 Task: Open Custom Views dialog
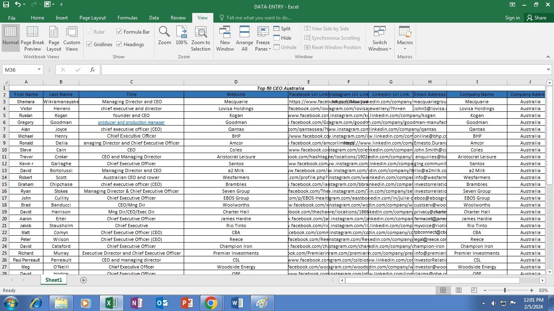72,38
